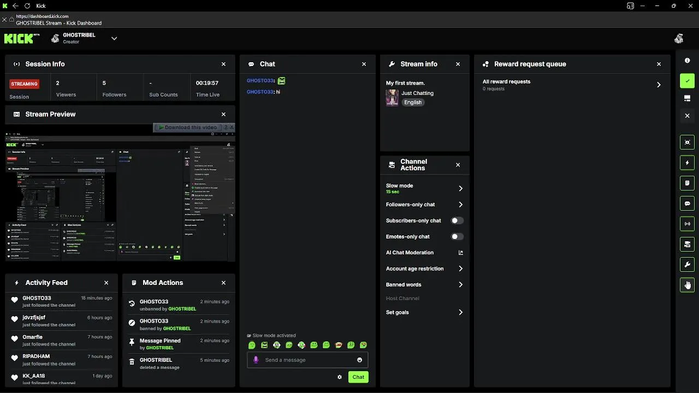Click GHOSTO33 username on 'hi' message
This screenshot has width=699, height=393.
(259, 92)
